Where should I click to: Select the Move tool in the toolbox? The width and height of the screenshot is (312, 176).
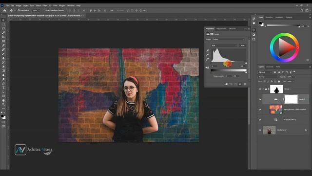(3, 20)
